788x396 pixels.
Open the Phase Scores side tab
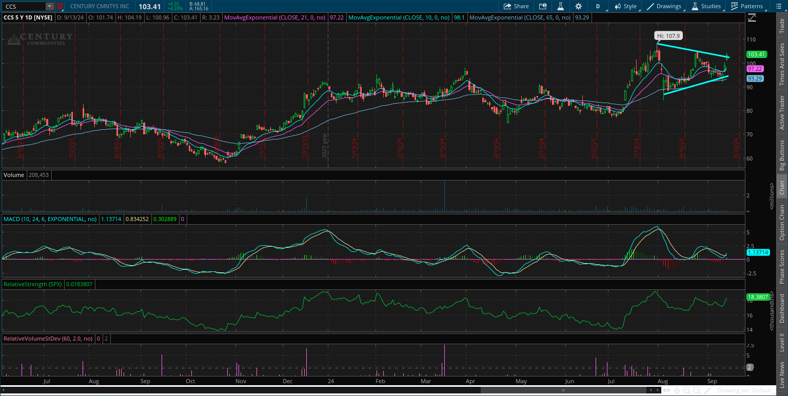pyautogui.click(x=782, y=267)
